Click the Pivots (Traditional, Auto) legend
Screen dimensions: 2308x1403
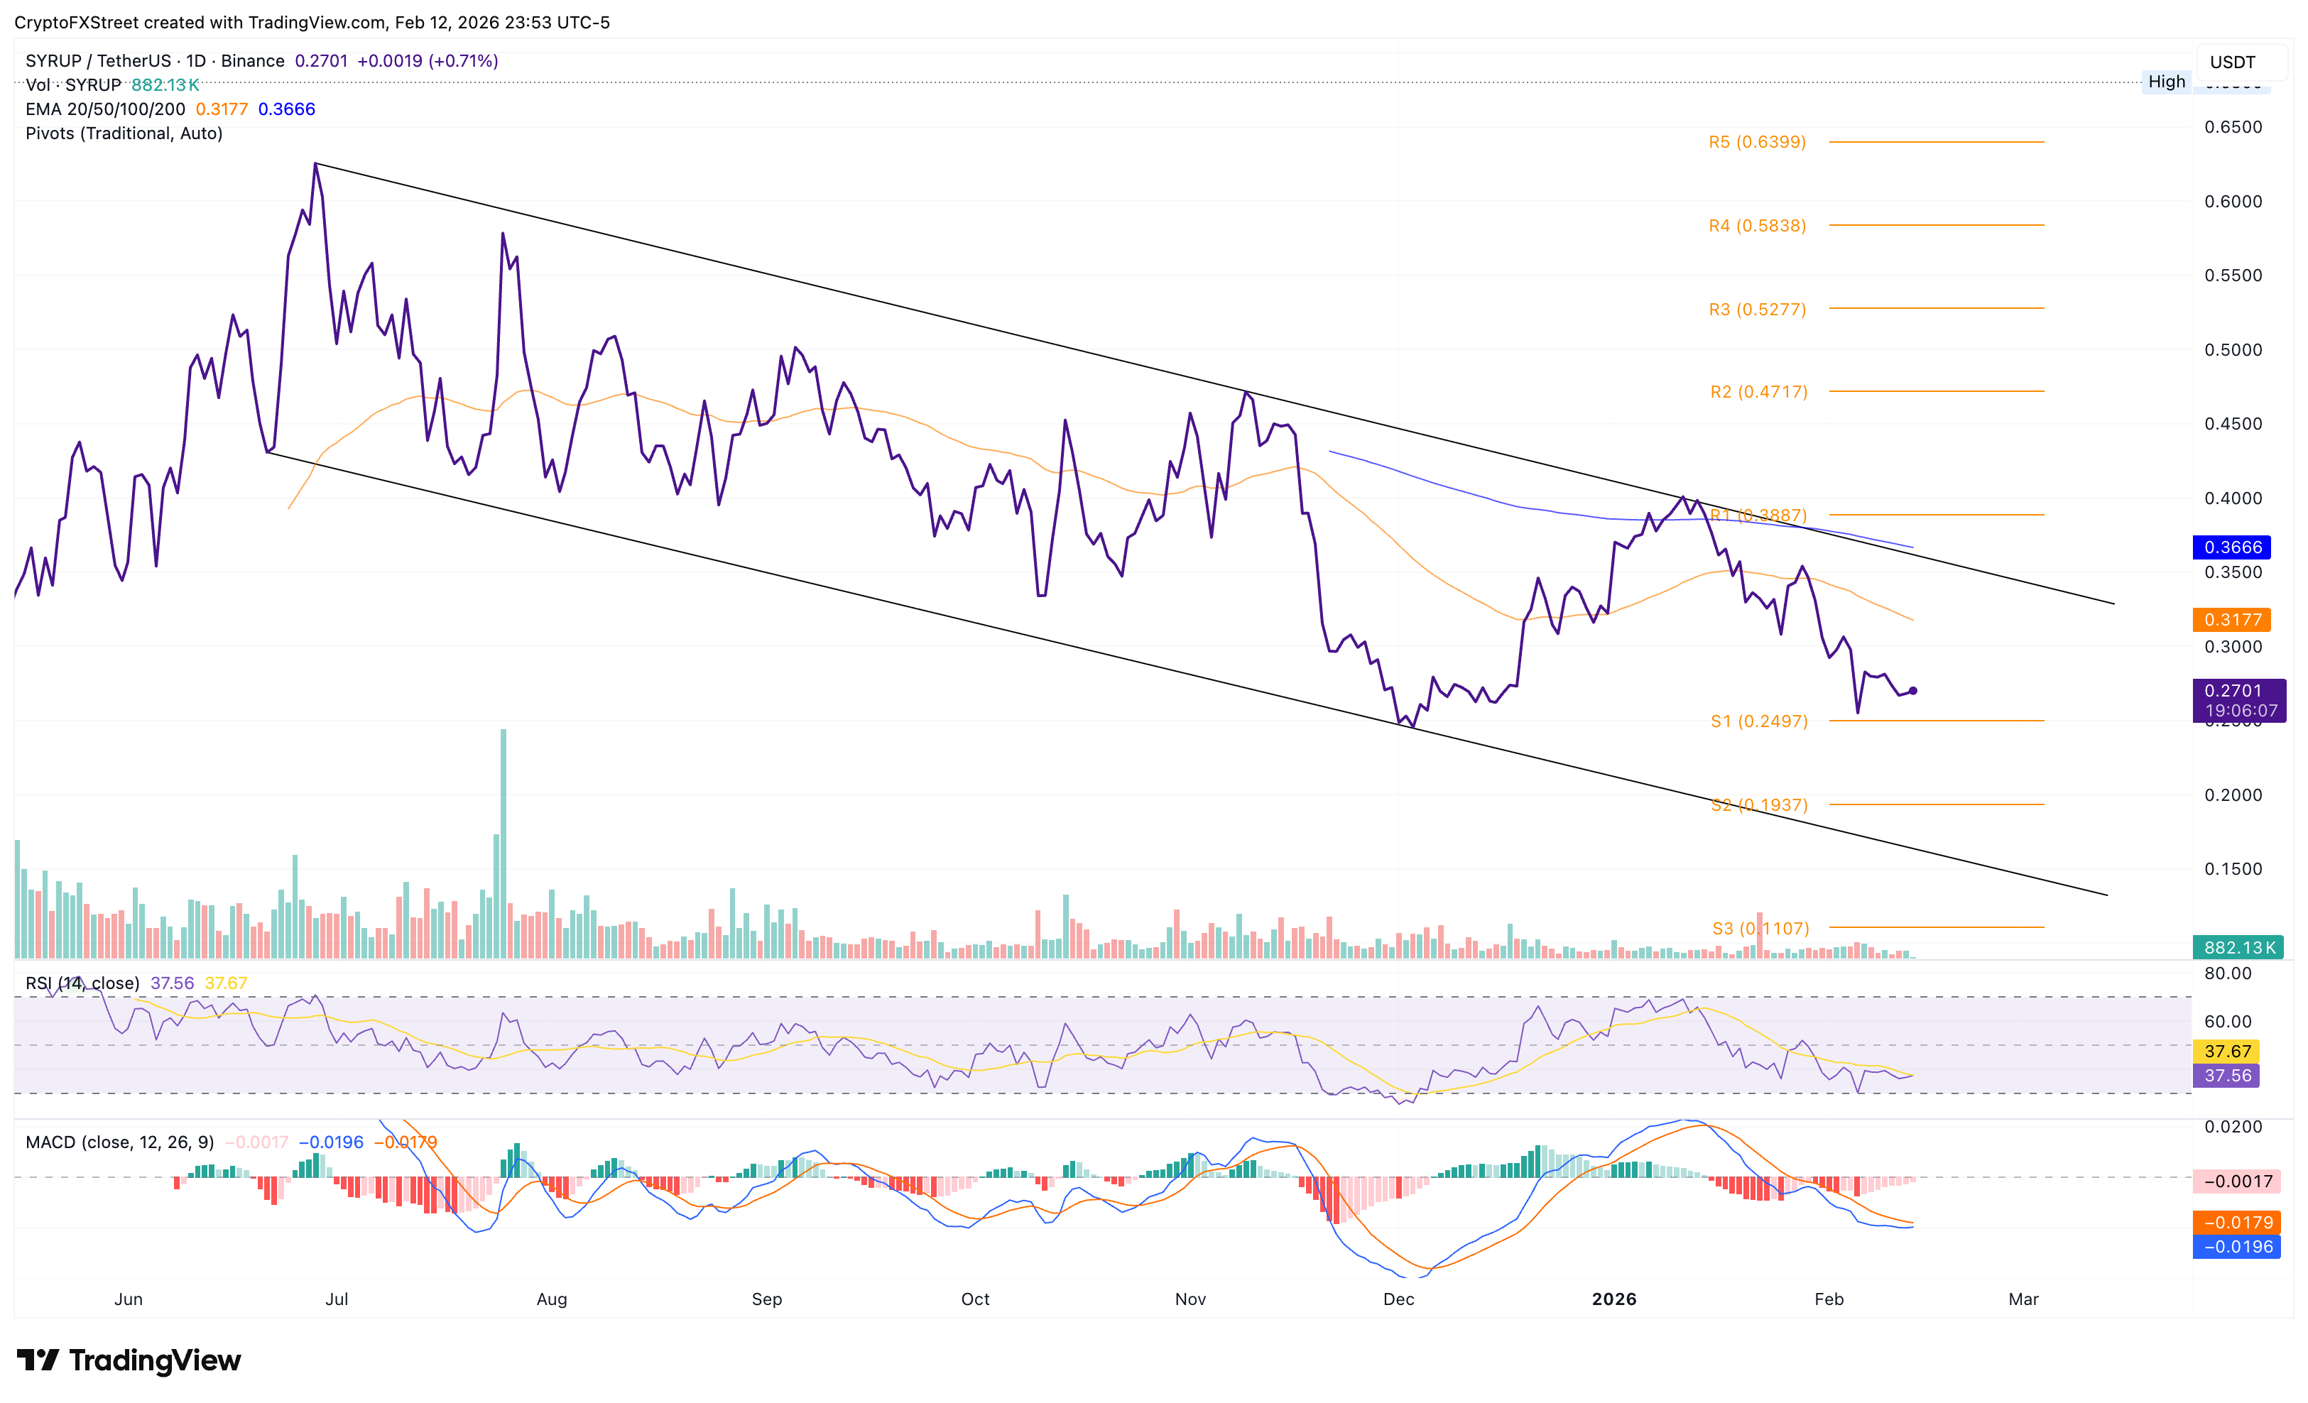[x=124, y=133]
